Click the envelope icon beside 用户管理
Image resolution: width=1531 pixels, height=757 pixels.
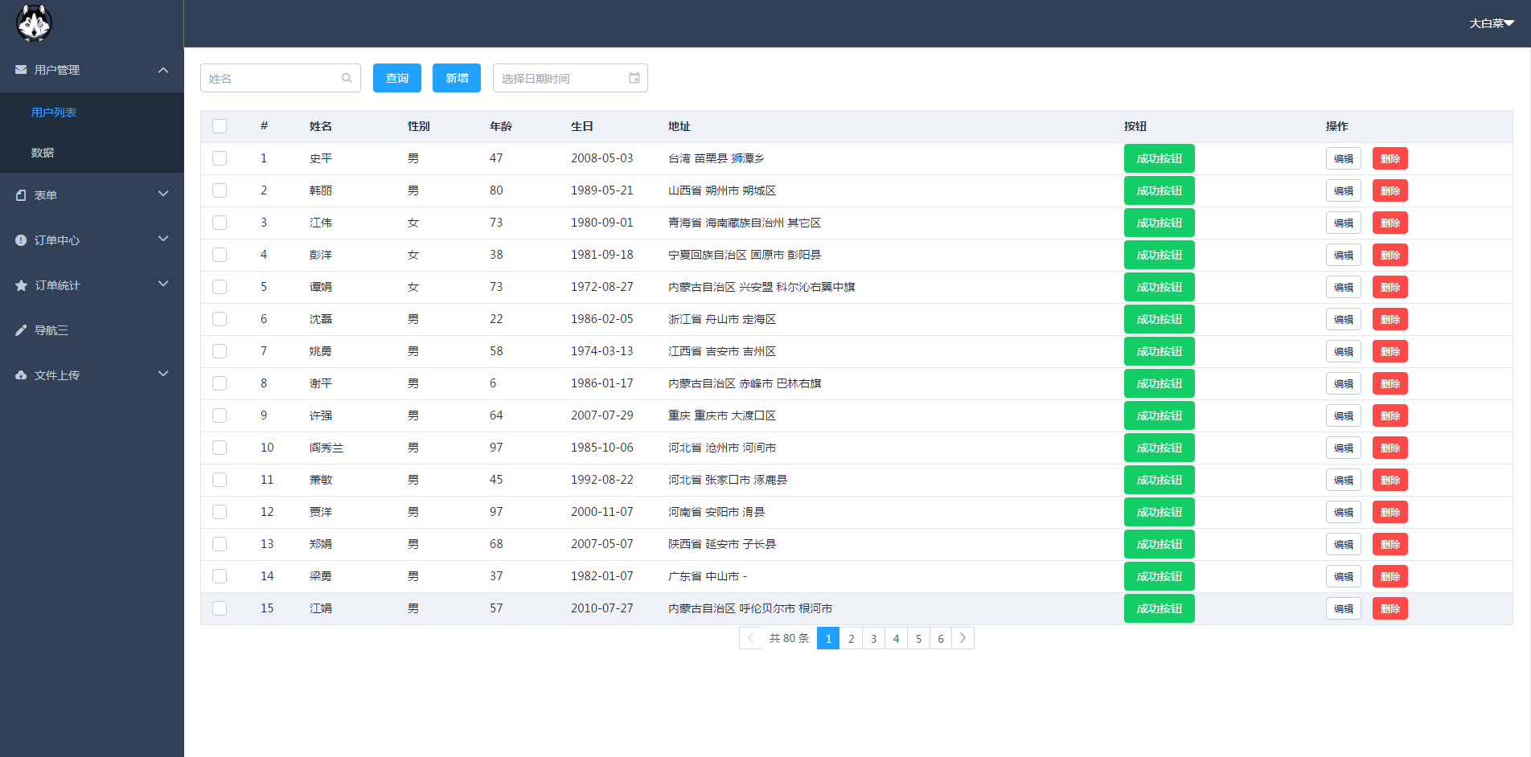click(x=21, y=70)
